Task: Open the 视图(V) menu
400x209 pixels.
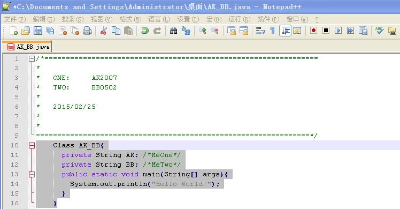Action: click(x=102, y=19)
